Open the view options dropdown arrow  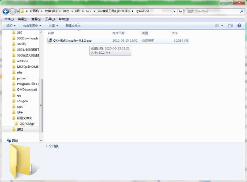(x=222, y=25)
